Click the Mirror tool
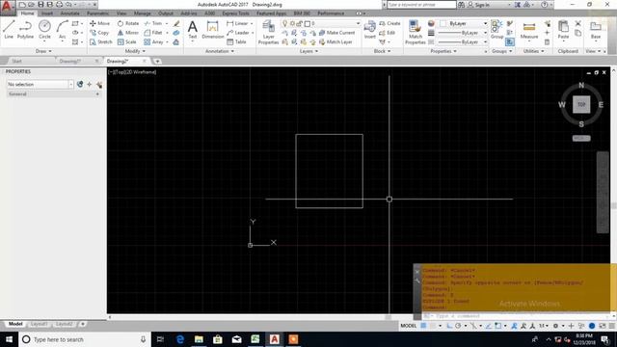 [x=128, y=33]
